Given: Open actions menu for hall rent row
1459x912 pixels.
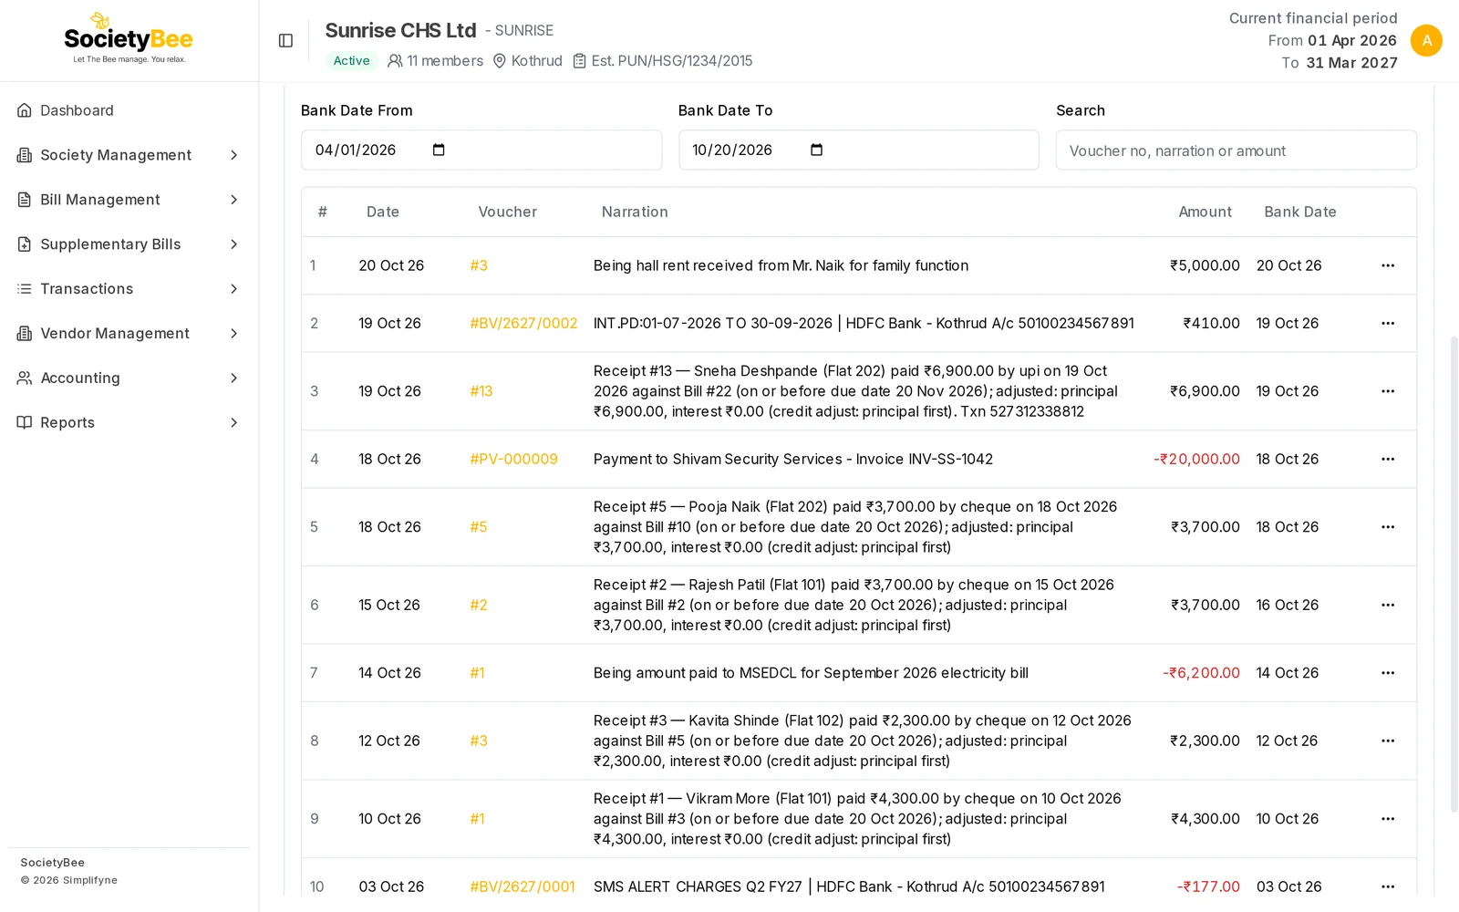Looking at the screenshot, I should click(x=1388, y=265).
